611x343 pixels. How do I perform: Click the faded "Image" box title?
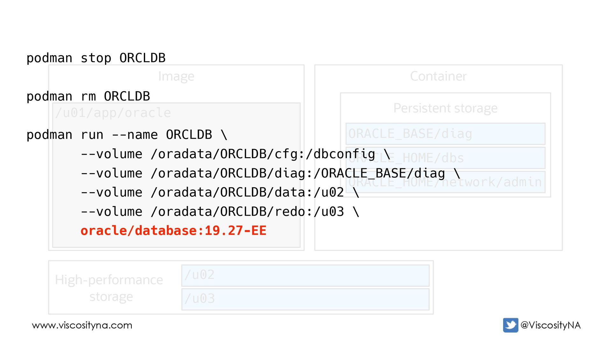click(x=176, y=76)
